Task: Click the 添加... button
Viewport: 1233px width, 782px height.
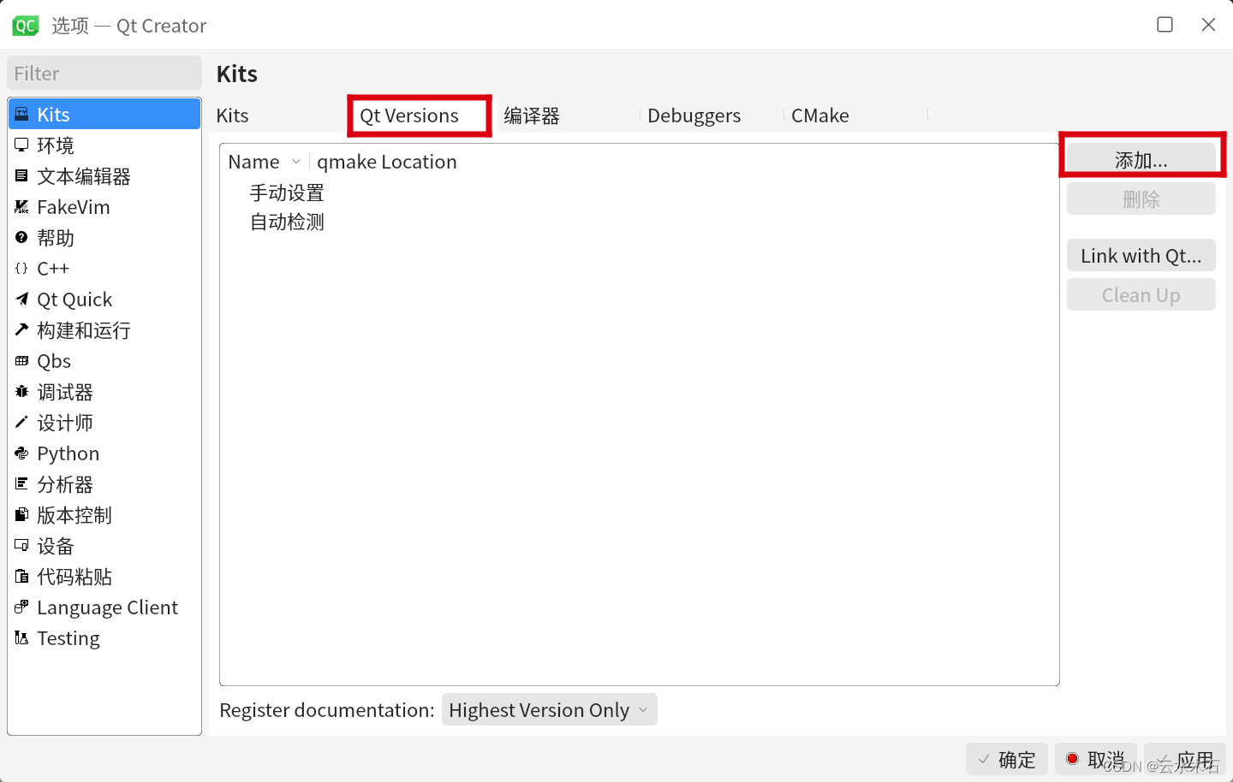Action: click(x=1141, y=160)
